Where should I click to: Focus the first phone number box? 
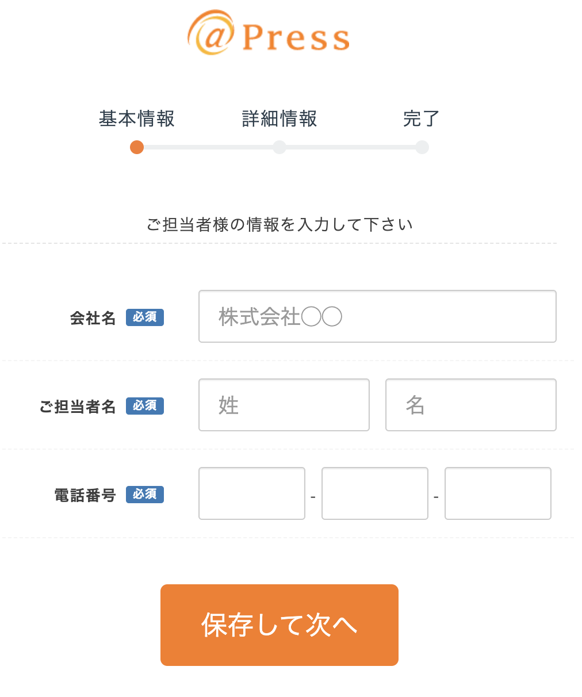tap(252, 493)
